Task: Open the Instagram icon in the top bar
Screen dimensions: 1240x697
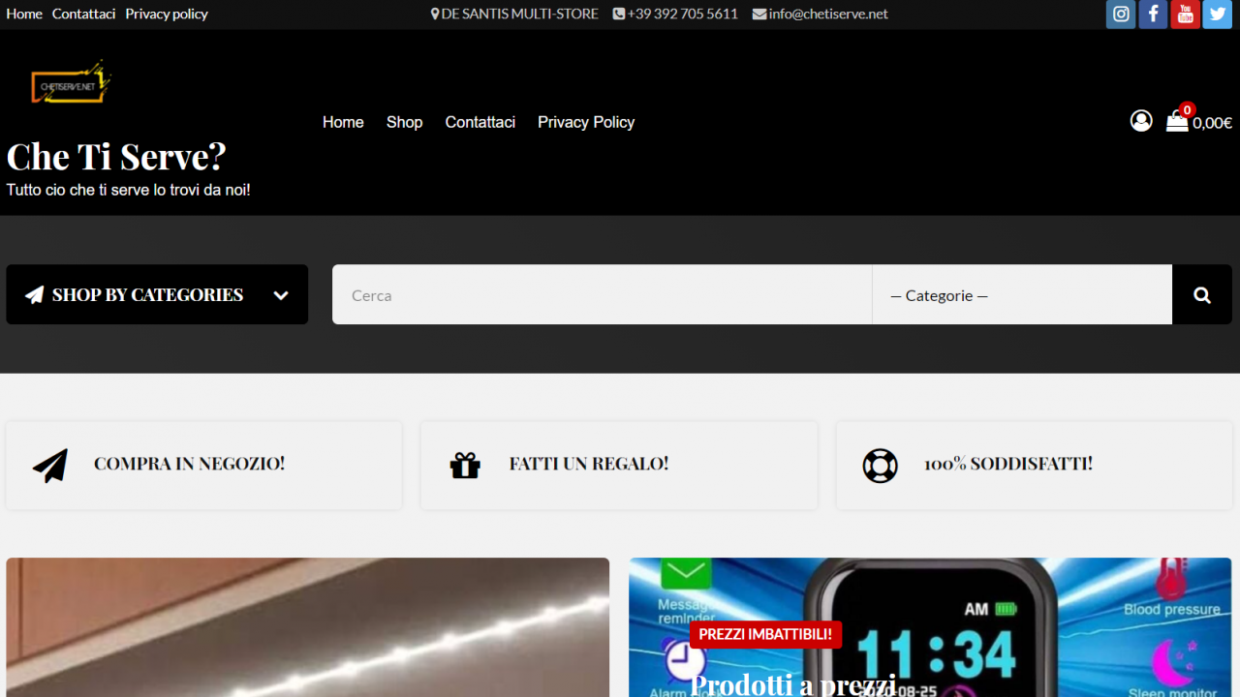Action: click(1120, 14)
